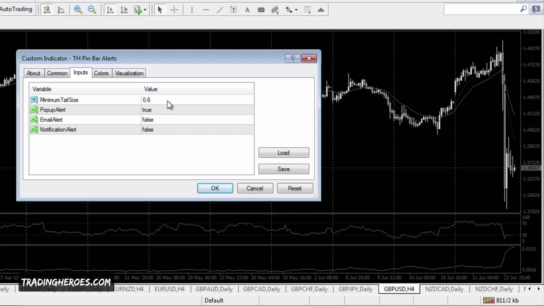Select the horizontal line drawing tool

(x=206, y=9)
